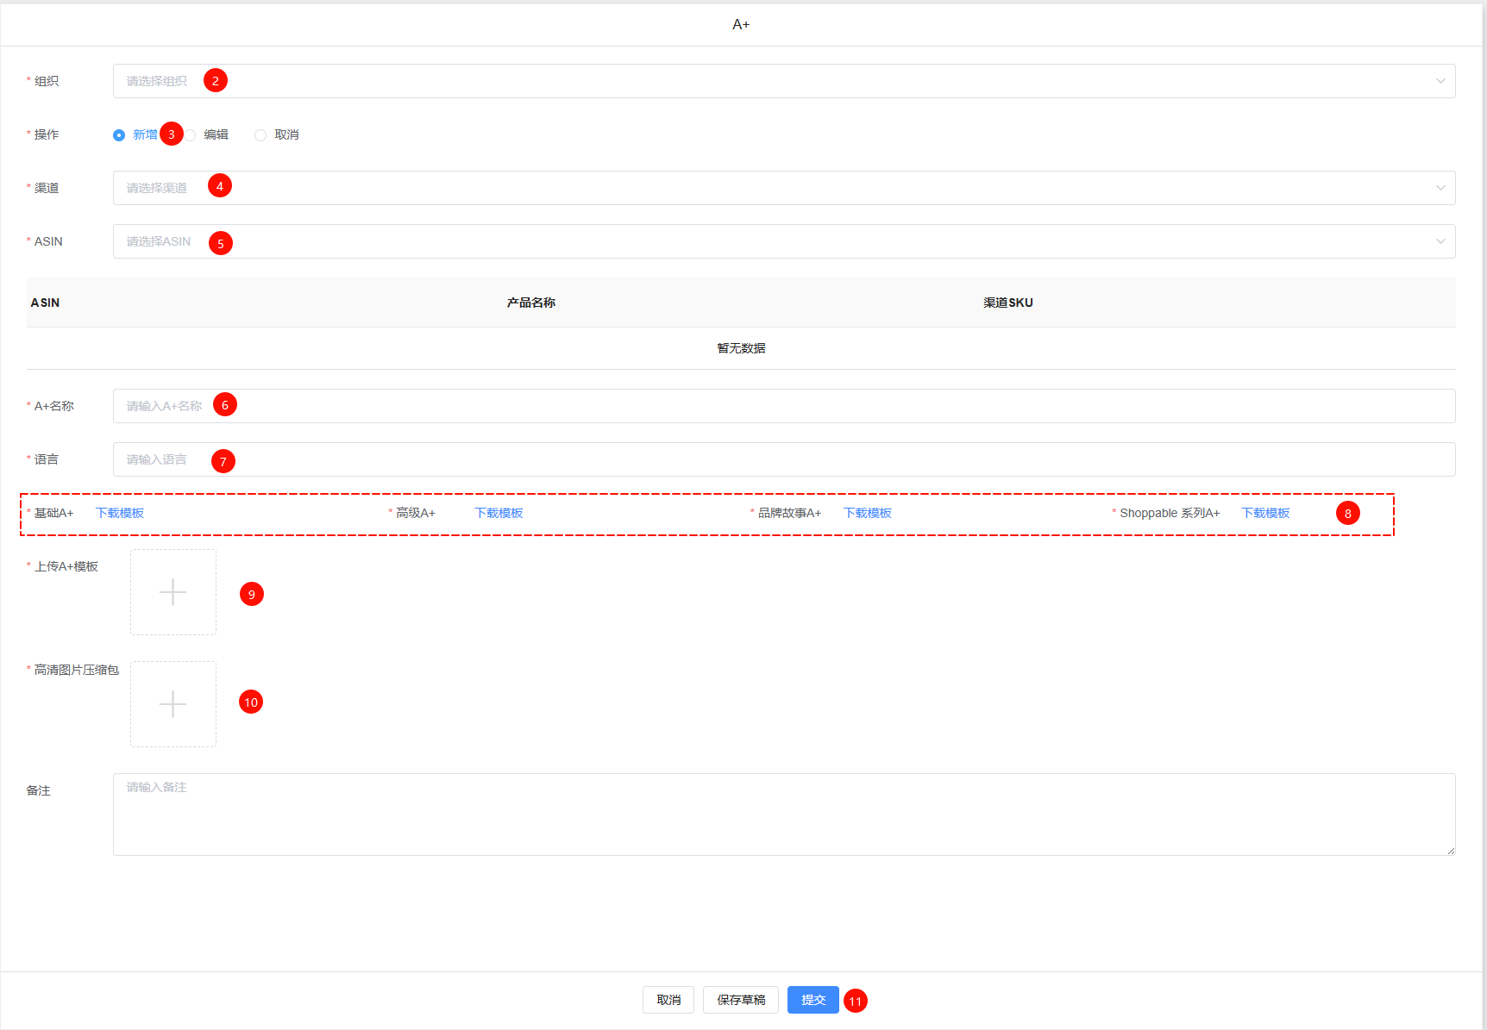Click the plus icon under 上传A+模板

pos(173,592)
